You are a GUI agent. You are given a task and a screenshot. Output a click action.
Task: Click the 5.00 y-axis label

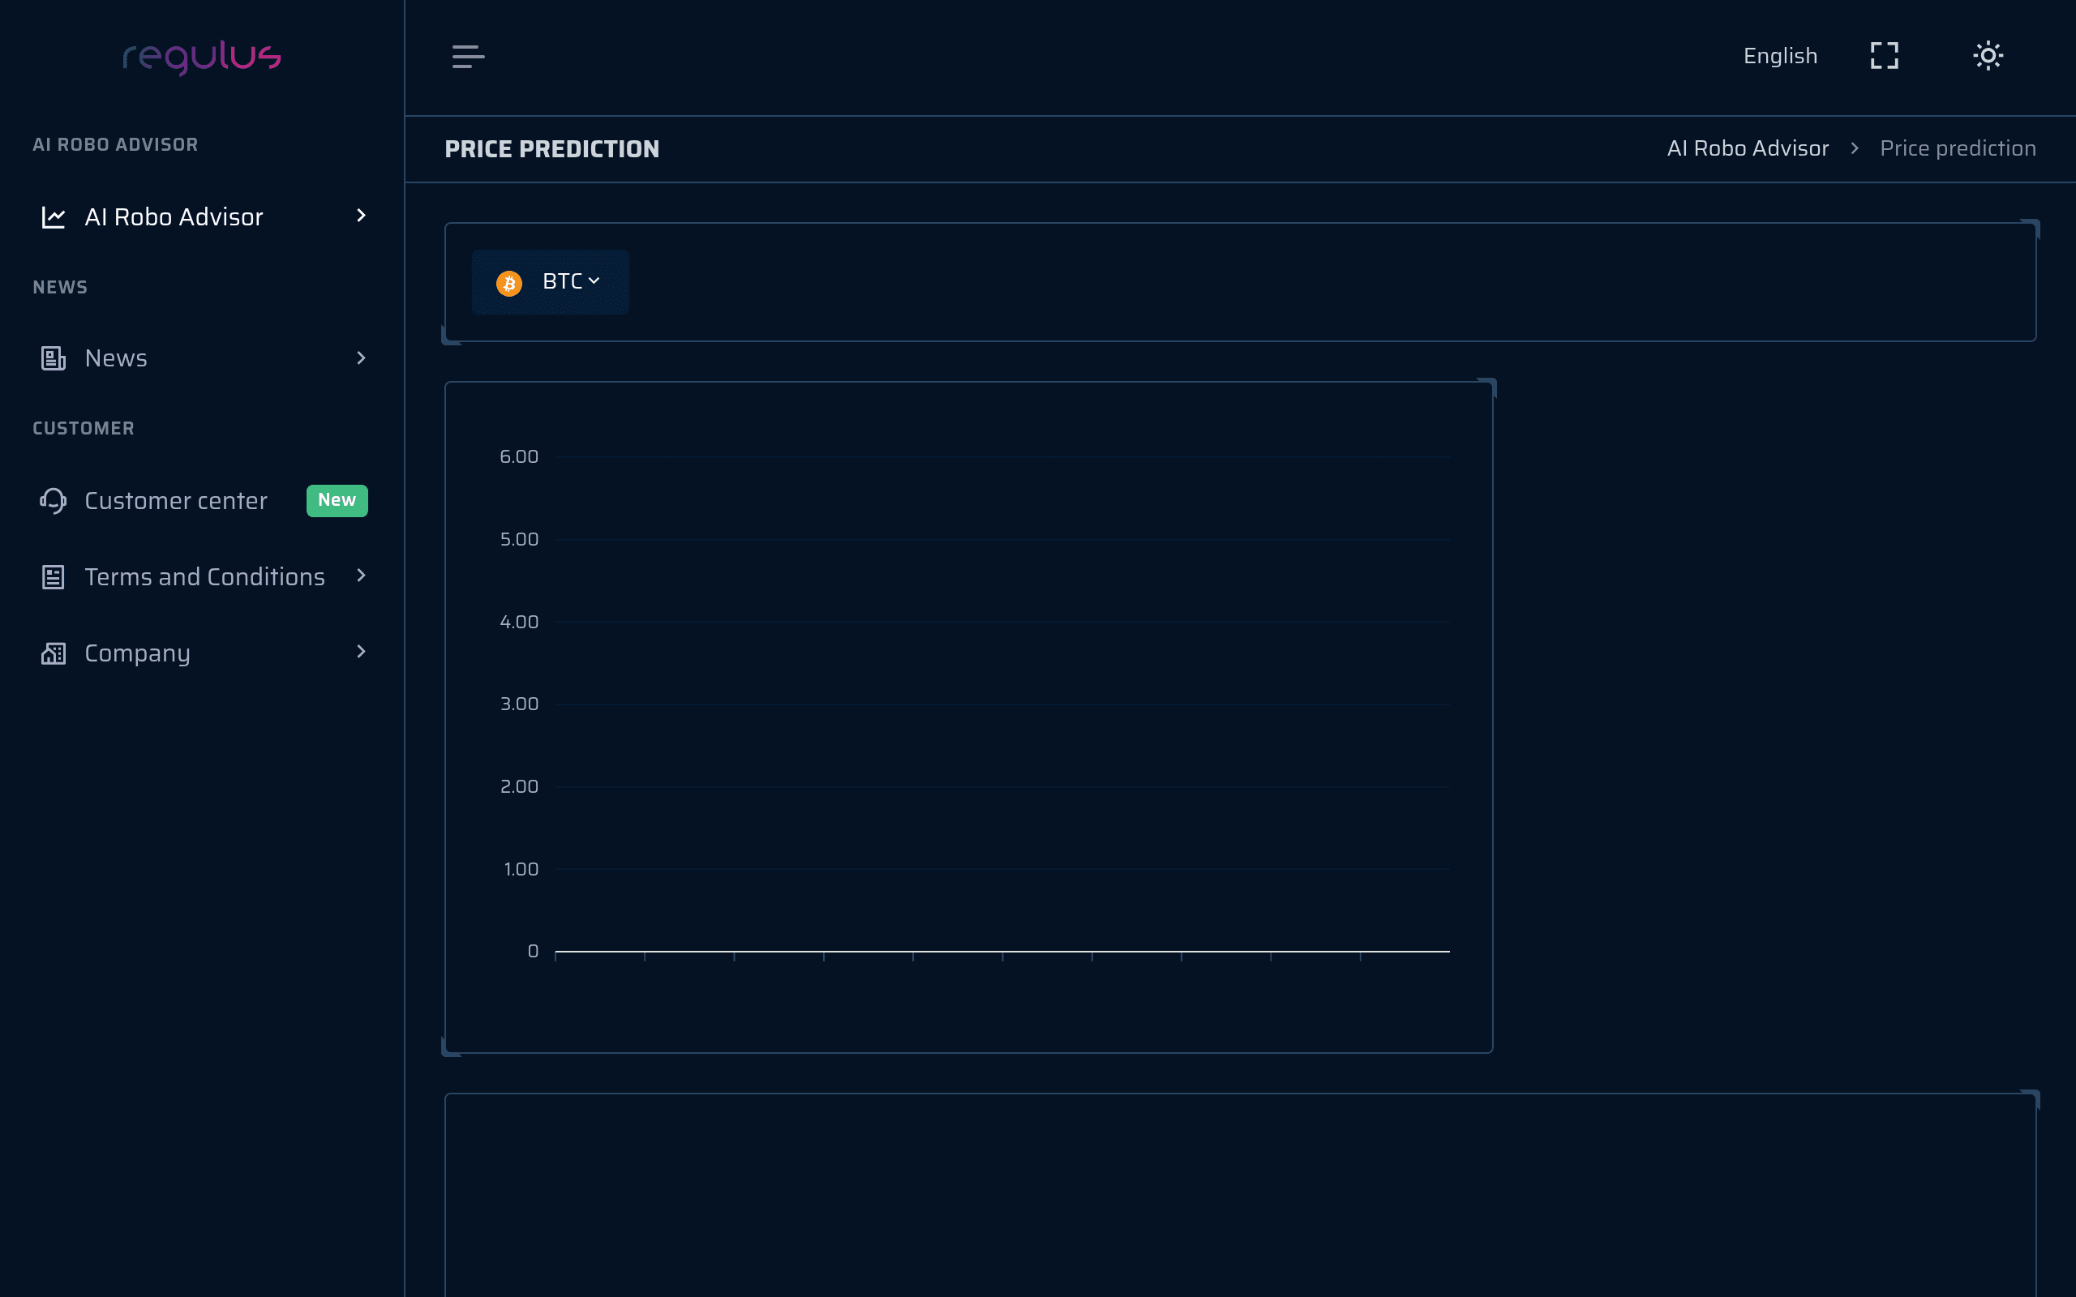coord(519,539)
